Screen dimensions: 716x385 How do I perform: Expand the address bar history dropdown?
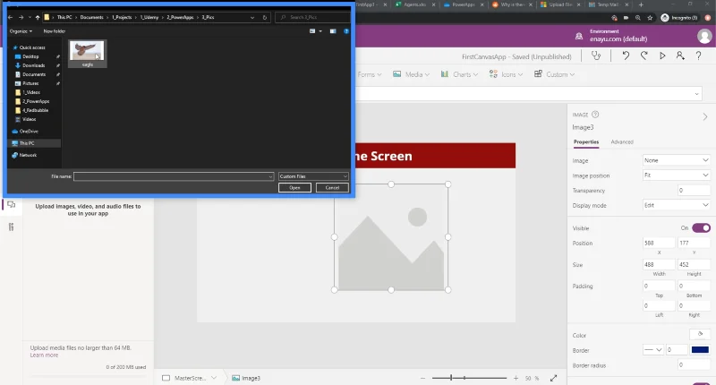pos(252,17)
